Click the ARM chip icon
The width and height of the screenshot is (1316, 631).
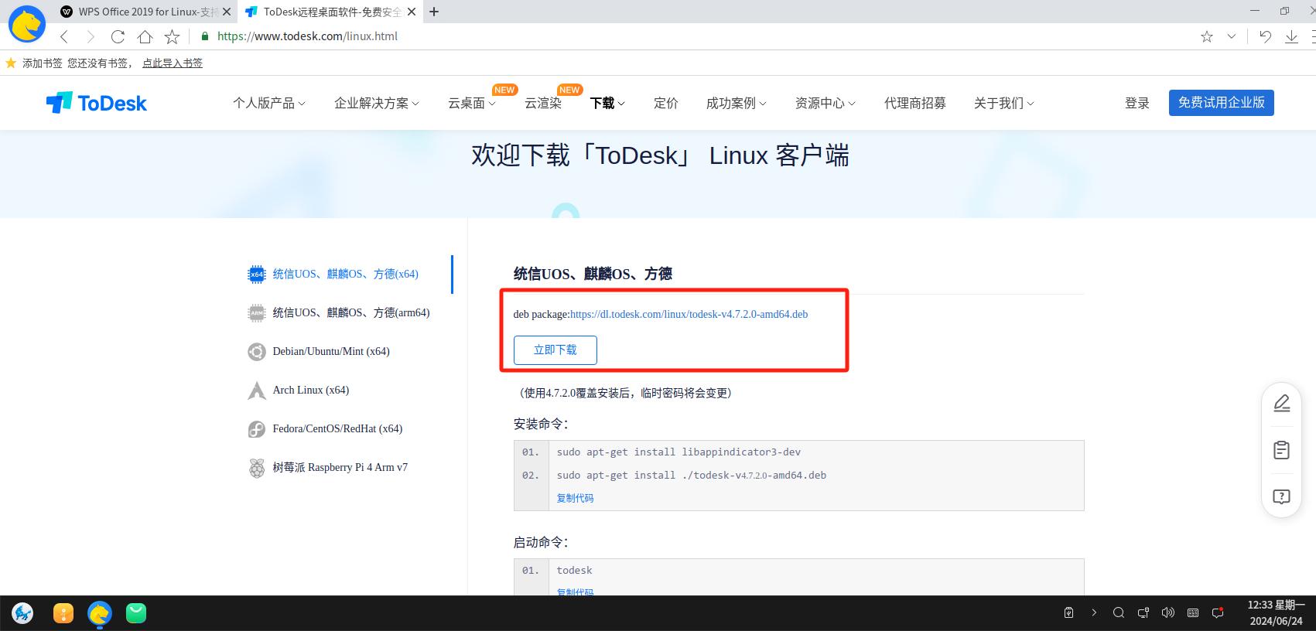coord(256,313)
